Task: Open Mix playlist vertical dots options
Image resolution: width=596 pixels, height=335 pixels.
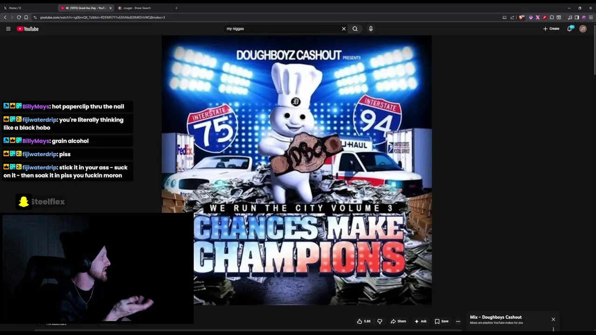Action: tap(553, 329)
